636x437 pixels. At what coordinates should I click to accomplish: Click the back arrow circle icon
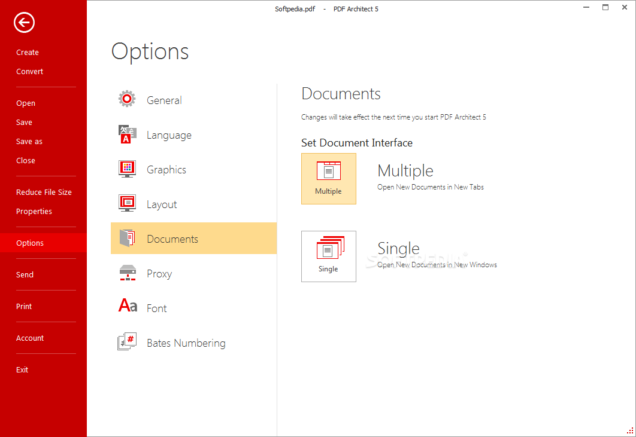(x=24, y=22)
